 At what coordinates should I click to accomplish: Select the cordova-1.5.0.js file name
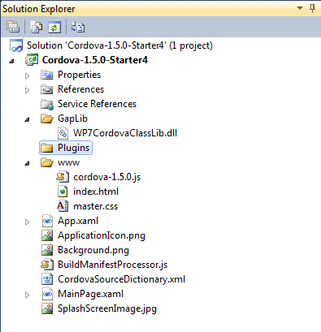[x=107, y=177]
